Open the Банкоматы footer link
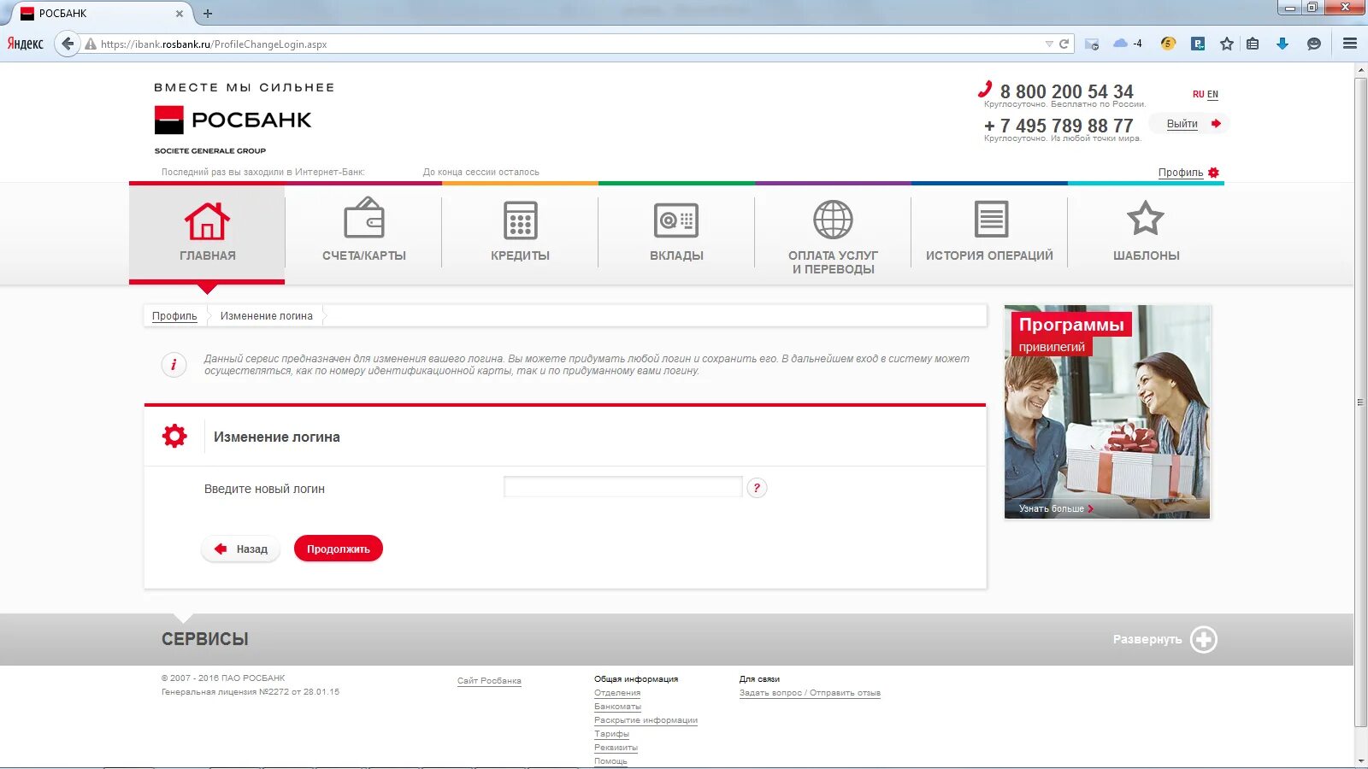The image size is (1368, 769). coord(617,707)
